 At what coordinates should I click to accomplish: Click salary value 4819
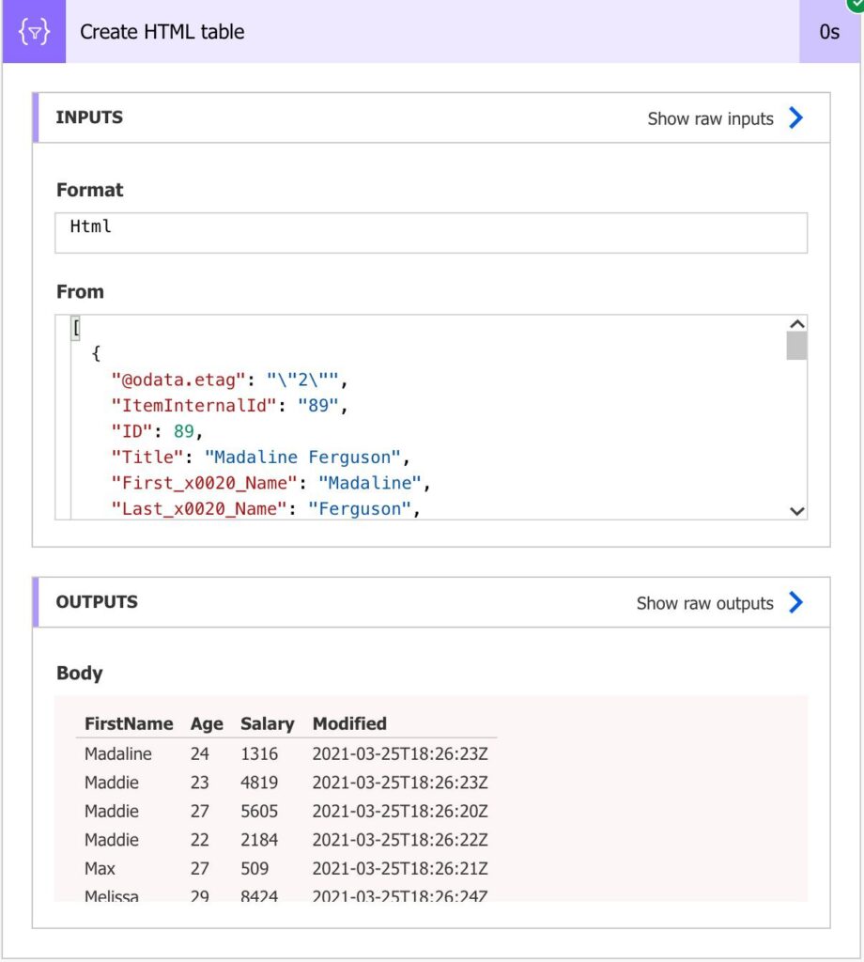tap(259, 783)
